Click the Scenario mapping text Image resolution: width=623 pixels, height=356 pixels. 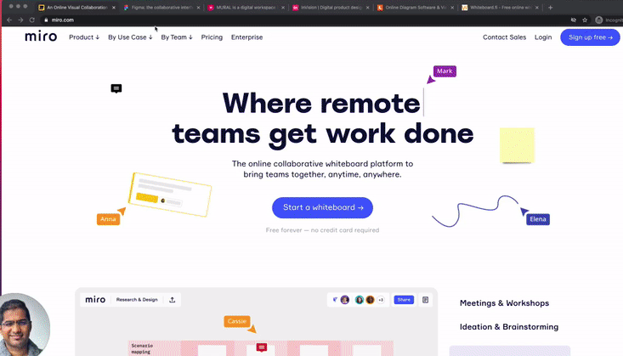click(141, 349)
